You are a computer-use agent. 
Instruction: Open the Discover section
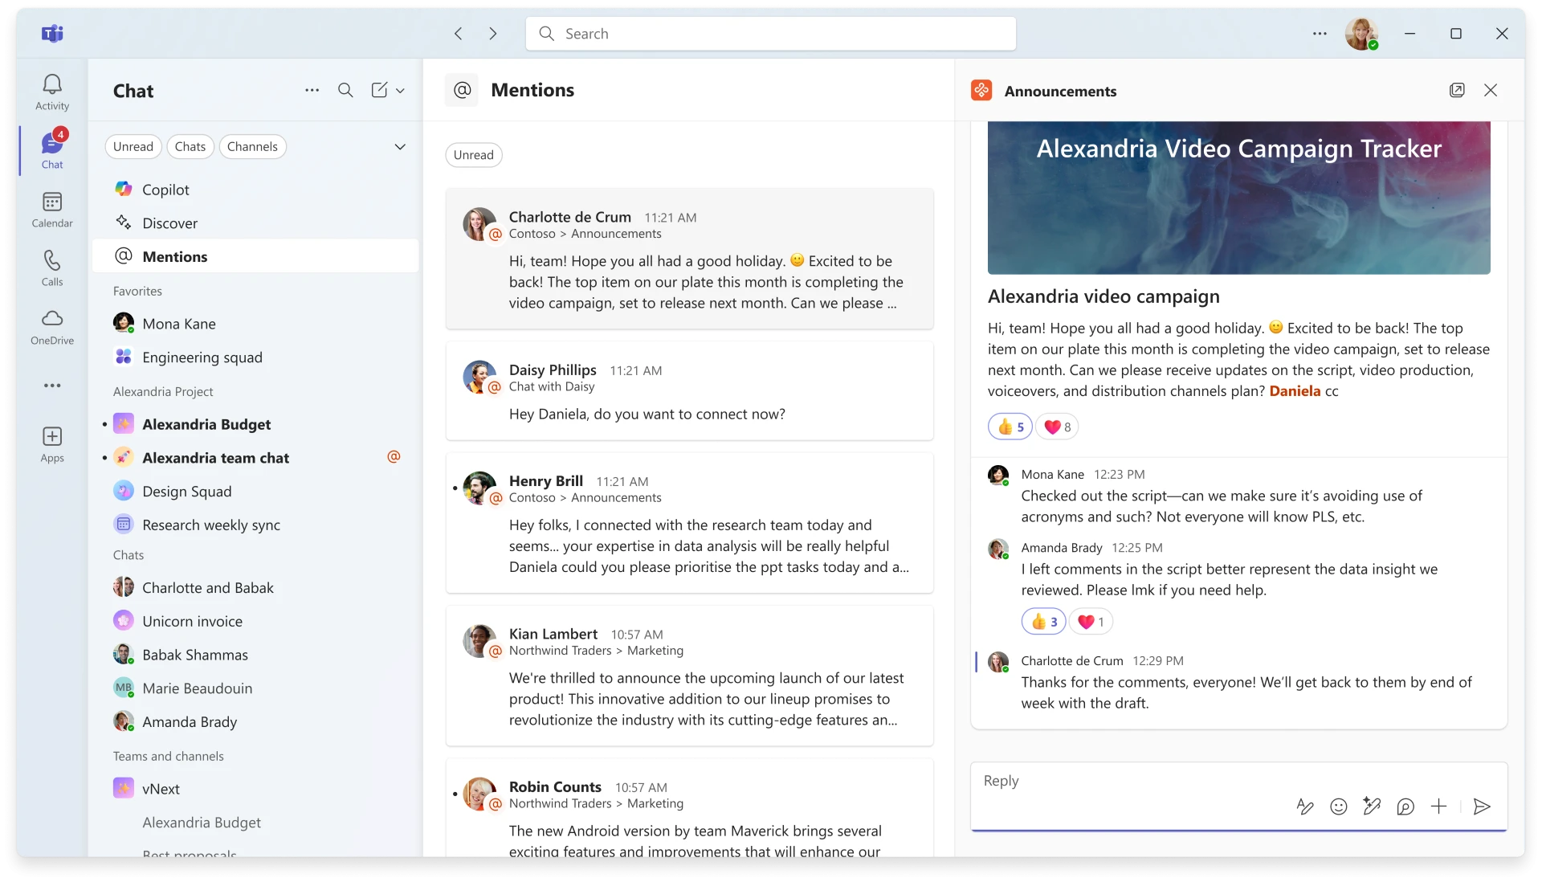click(170, 223)
